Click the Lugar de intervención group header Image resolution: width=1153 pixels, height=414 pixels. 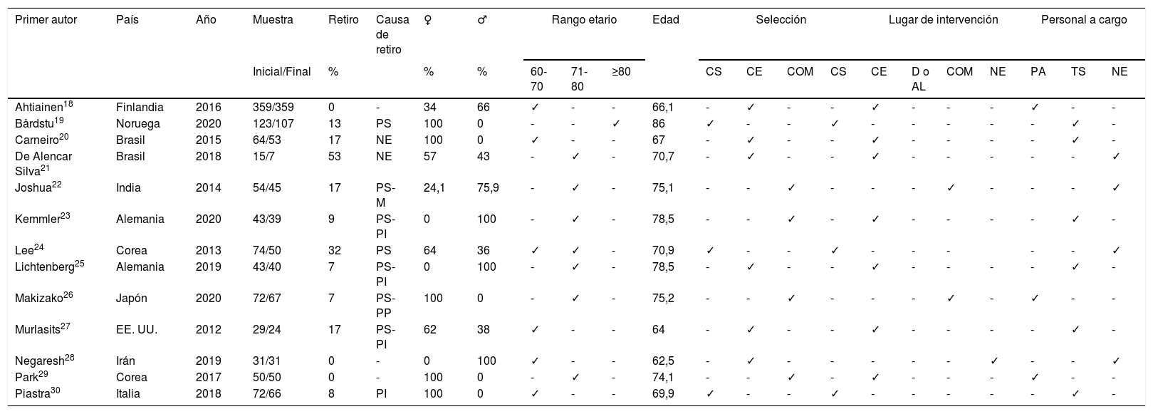(943, 20)
